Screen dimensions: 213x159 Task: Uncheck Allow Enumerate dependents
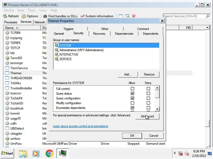point(132,108)
